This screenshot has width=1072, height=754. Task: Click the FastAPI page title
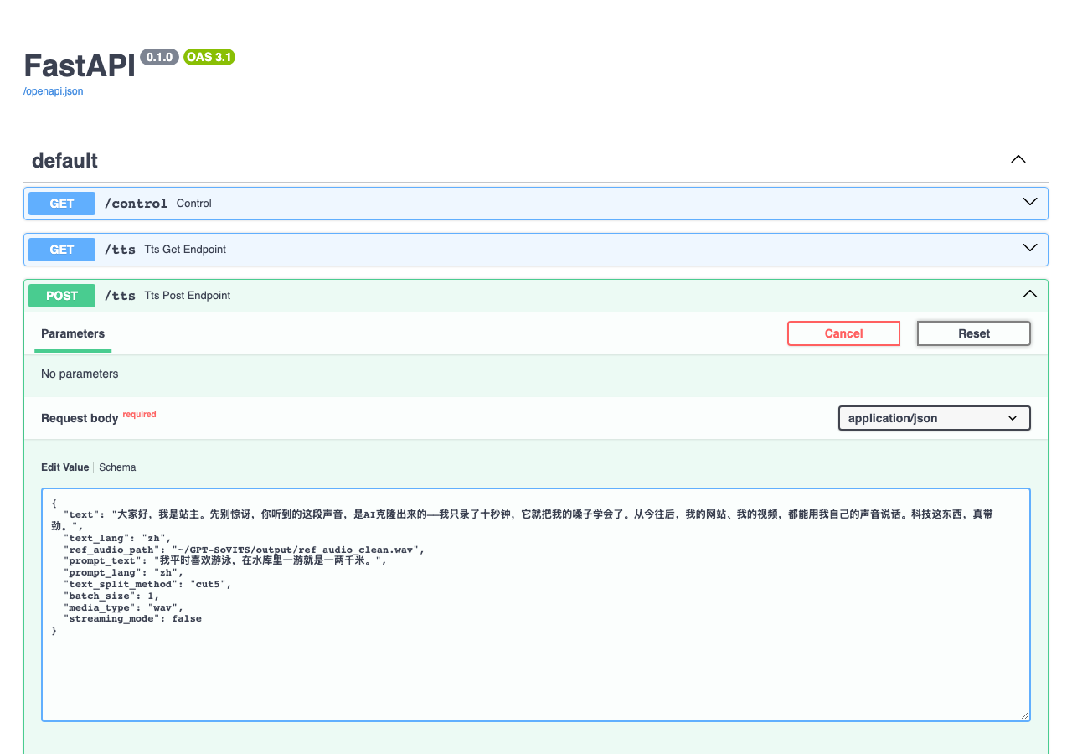[80, 65]
